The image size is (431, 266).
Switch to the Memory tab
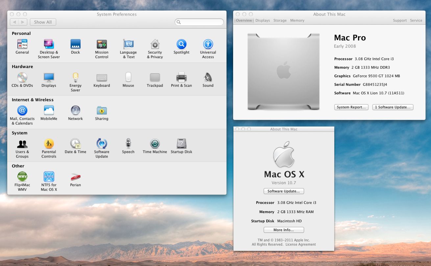pos(297,20)
